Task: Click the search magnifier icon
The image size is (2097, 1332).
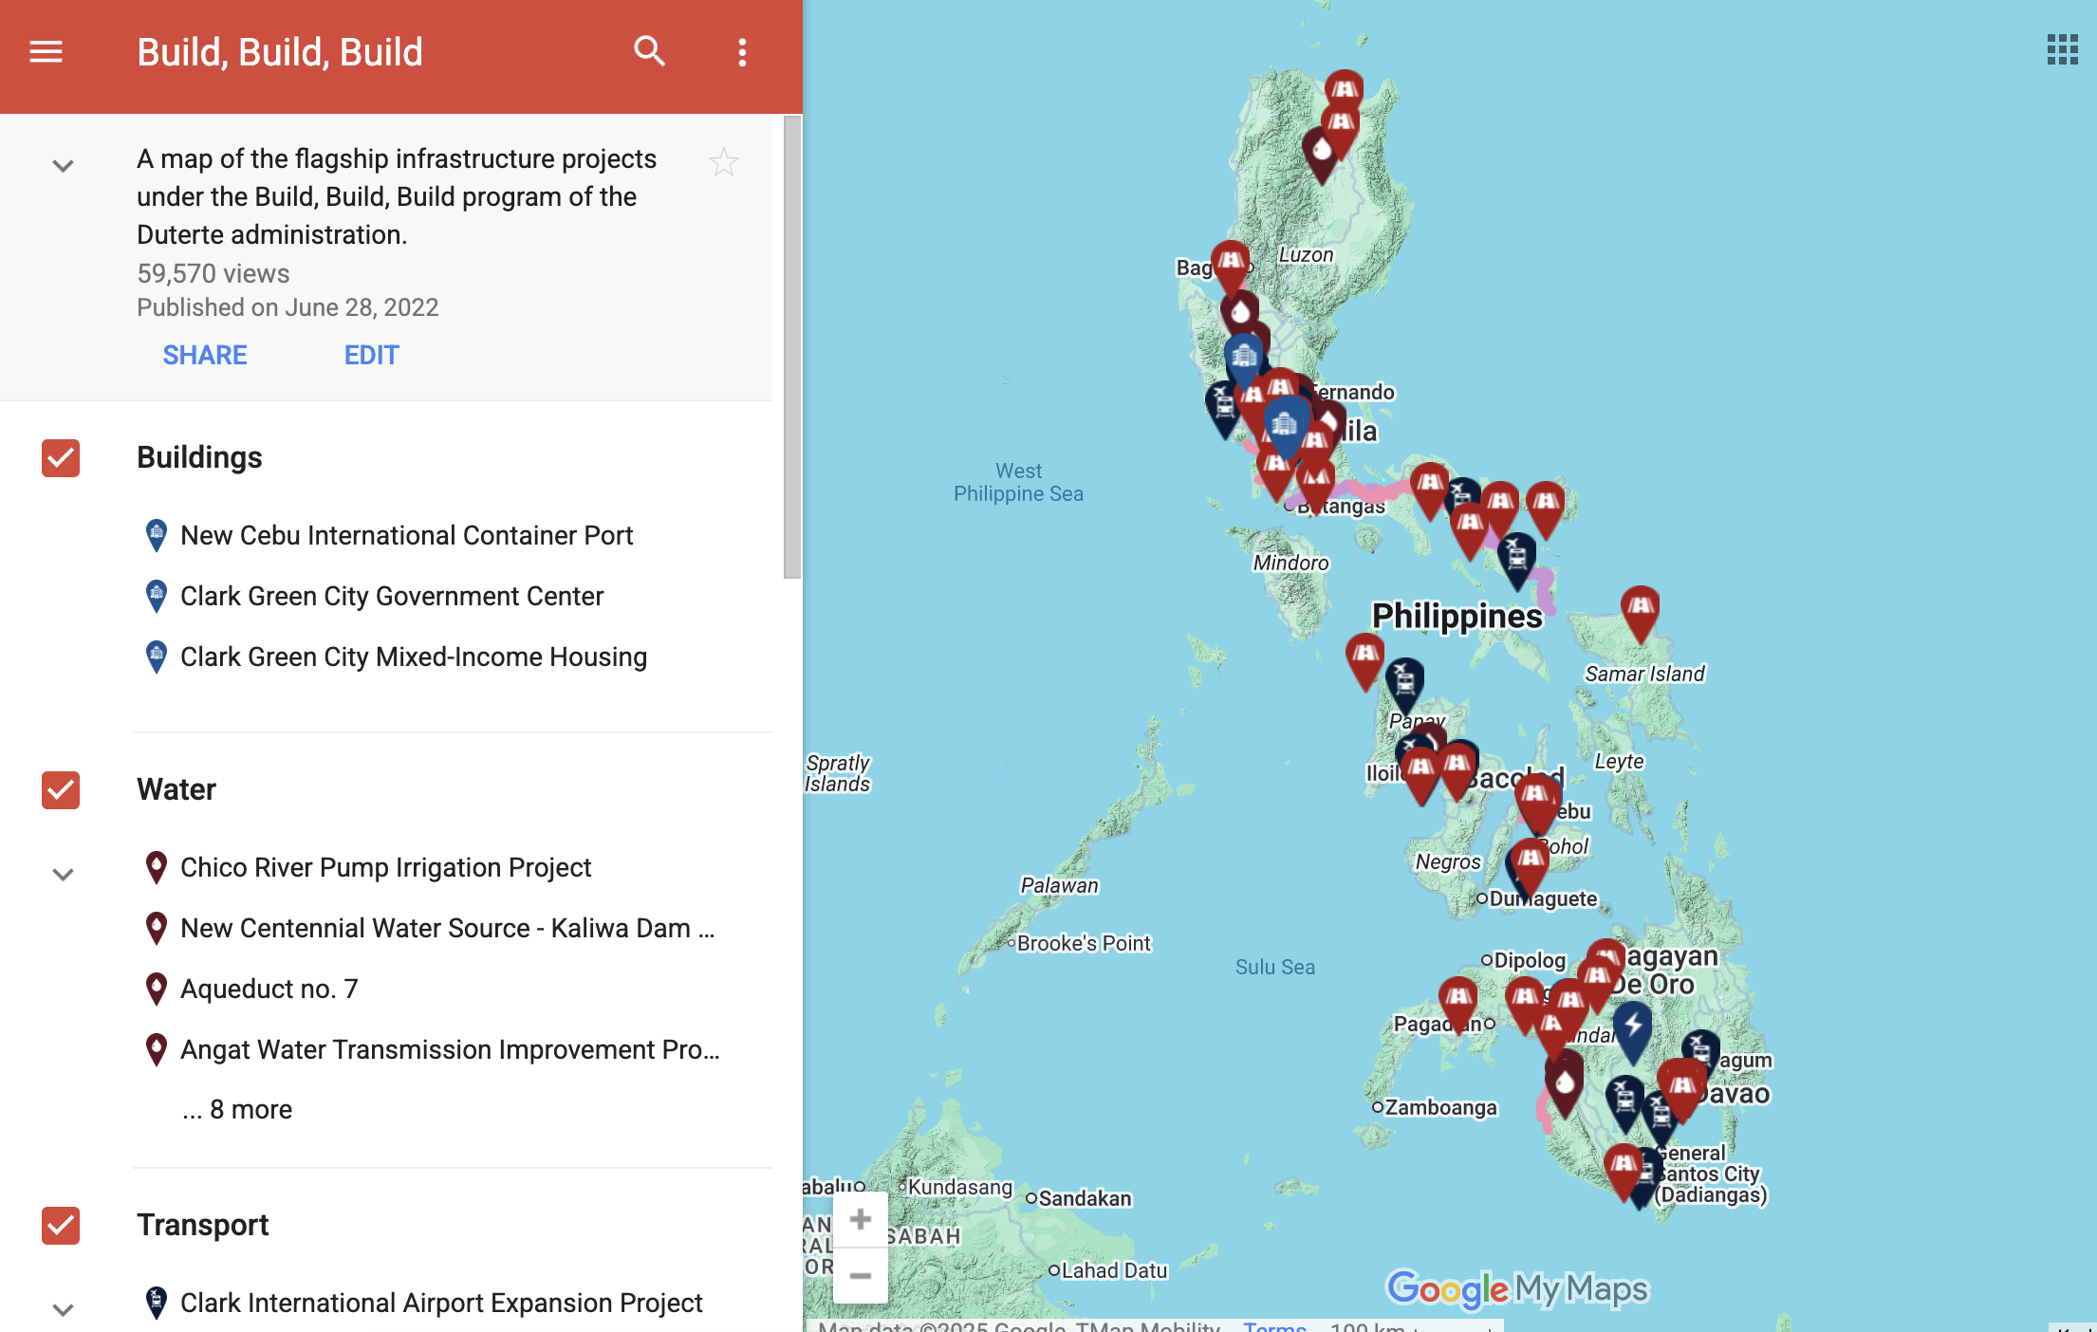Action: pos(649,51)
